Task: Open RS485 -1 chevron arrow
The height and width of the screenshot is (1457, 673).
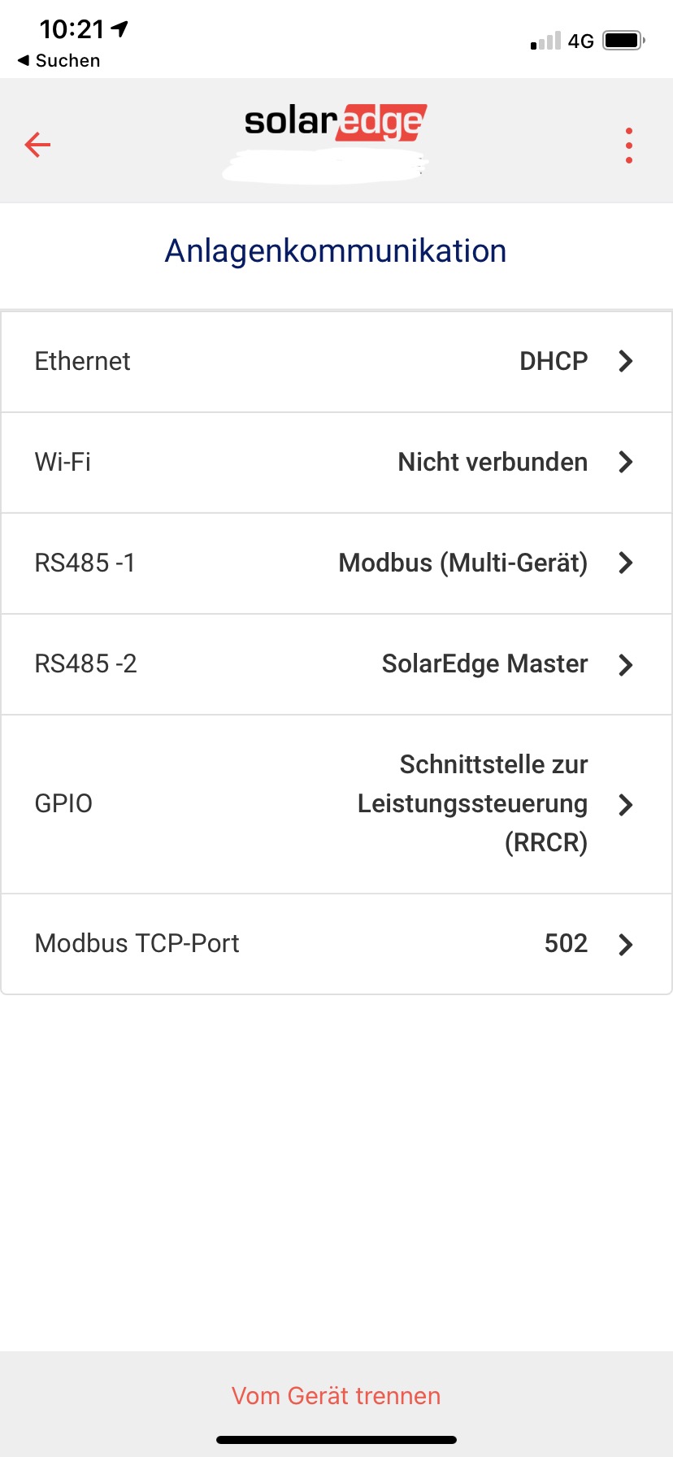Action: (625, 563)
